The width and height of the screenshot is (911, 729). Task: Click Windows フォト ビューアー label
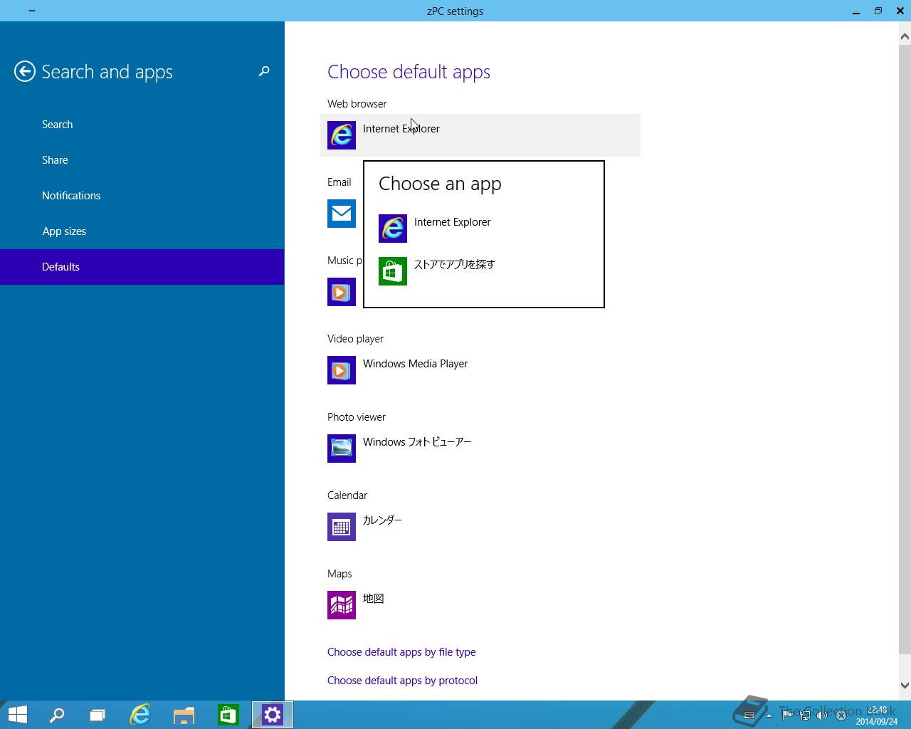click(x=417, y=442)
